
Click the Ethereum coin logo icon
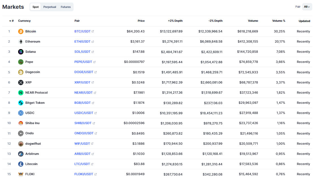(x=21, y=41)
